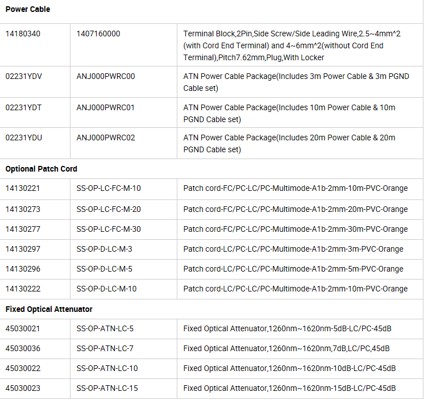The image size is (424, 400).
Task: Select part number 02231YDV
Action: click(x=23, y=77)
